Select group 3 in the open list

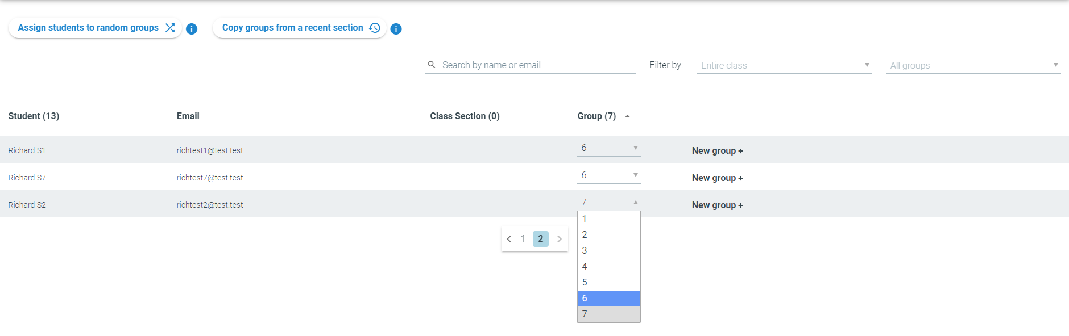[609, 251]
